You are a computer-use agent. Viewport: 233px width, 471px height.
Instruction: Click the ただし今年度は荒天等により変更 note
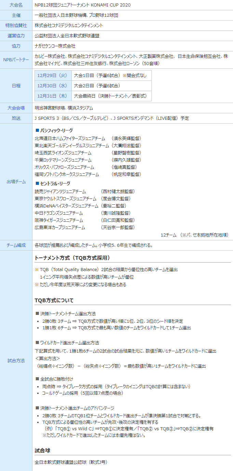(x=81, y=284)
